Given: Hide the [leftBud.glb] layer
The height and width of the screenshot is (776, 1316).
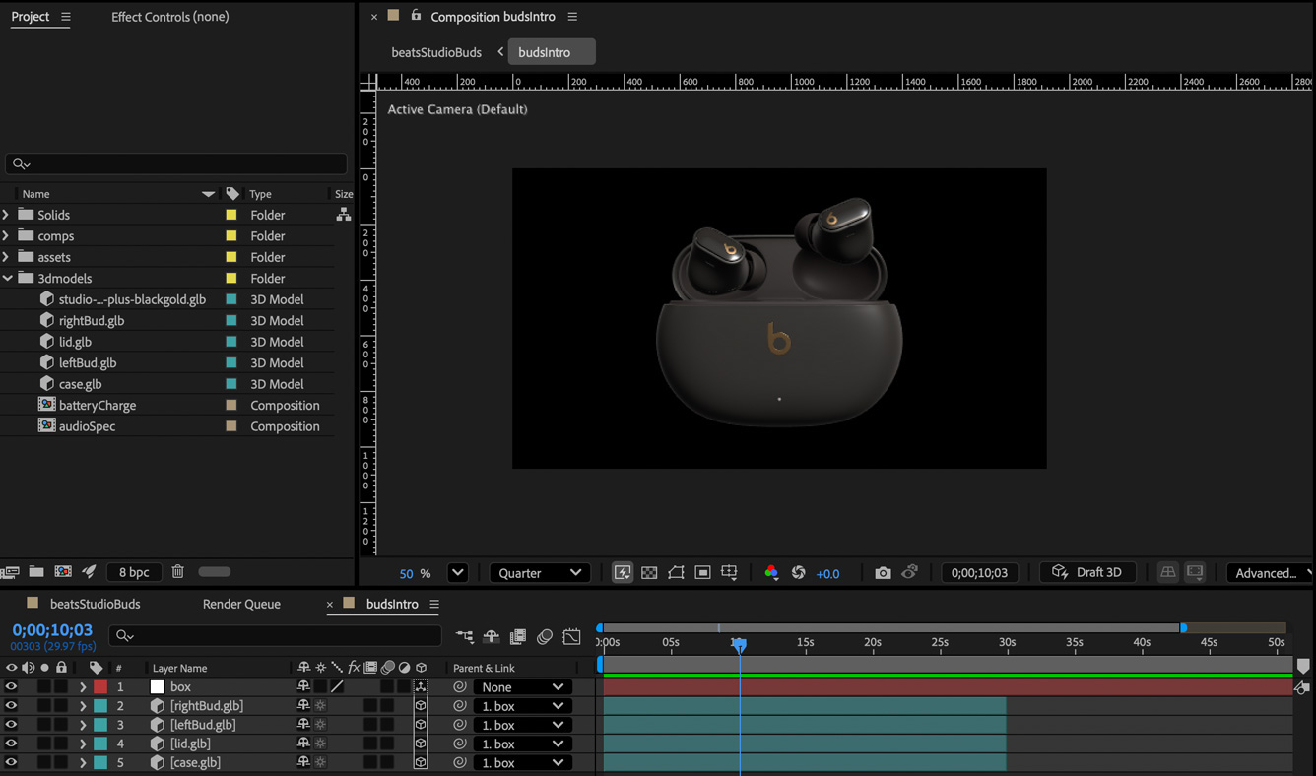Looking at the screenshot, I should pyautogui.click(x=11, y=725).
